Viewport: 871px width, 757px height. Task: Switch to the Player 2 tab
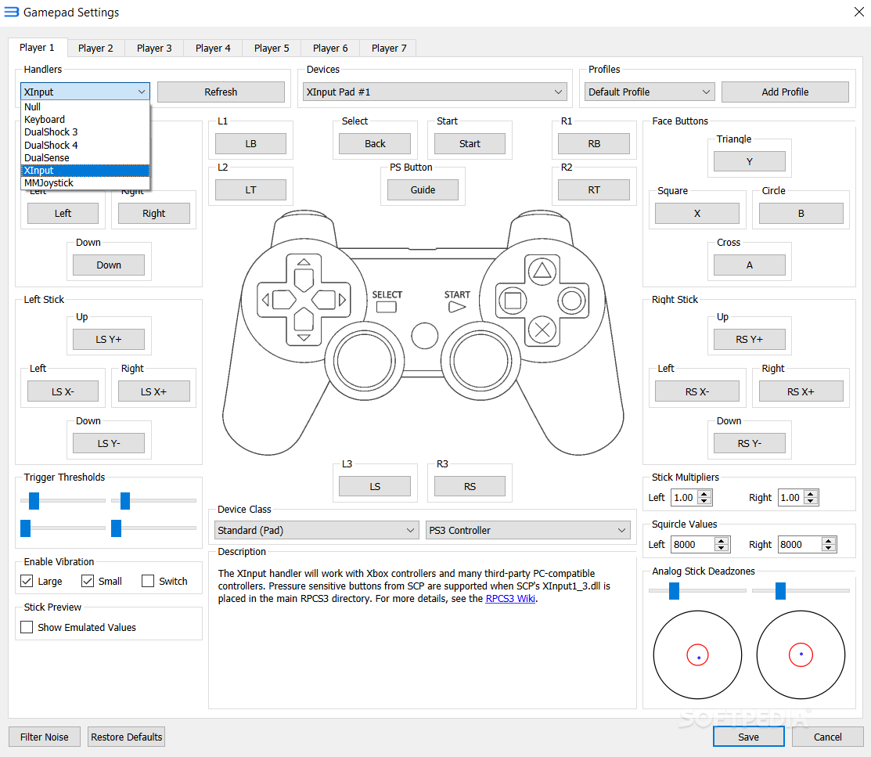pyautogui.click(x=95, y=49)
